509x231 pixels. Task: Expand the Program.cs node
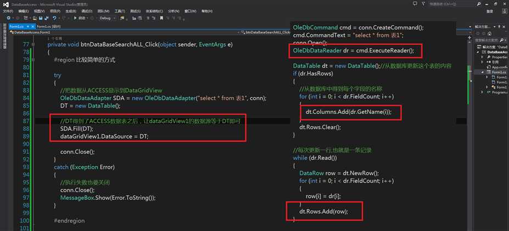coord(482,92)
